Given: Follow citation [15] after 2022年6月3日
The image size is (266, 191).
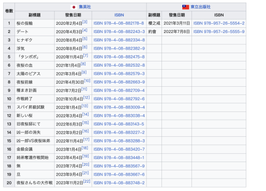Looking at the screenshot, I should click(85, 123).
